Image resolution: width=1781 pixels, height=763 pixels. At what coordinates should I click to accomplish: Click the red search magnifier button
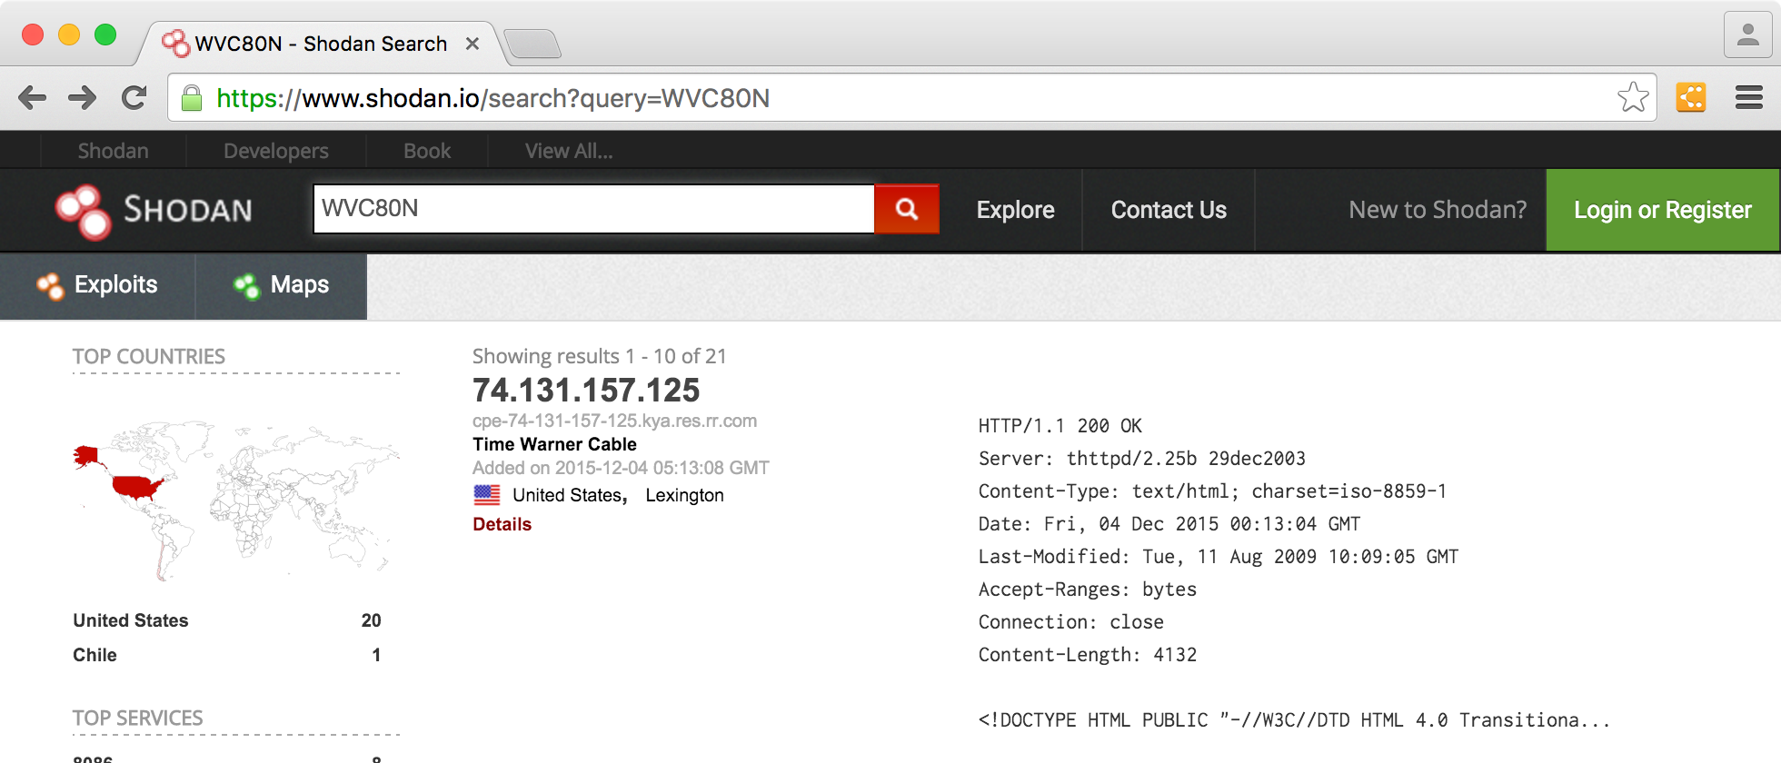(906, 209)
